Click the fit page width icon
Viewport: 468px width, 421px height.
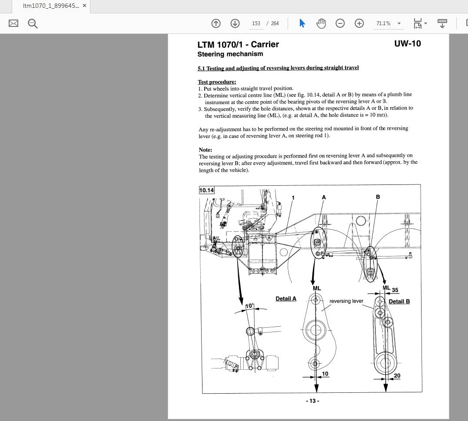tap(418, 23)
